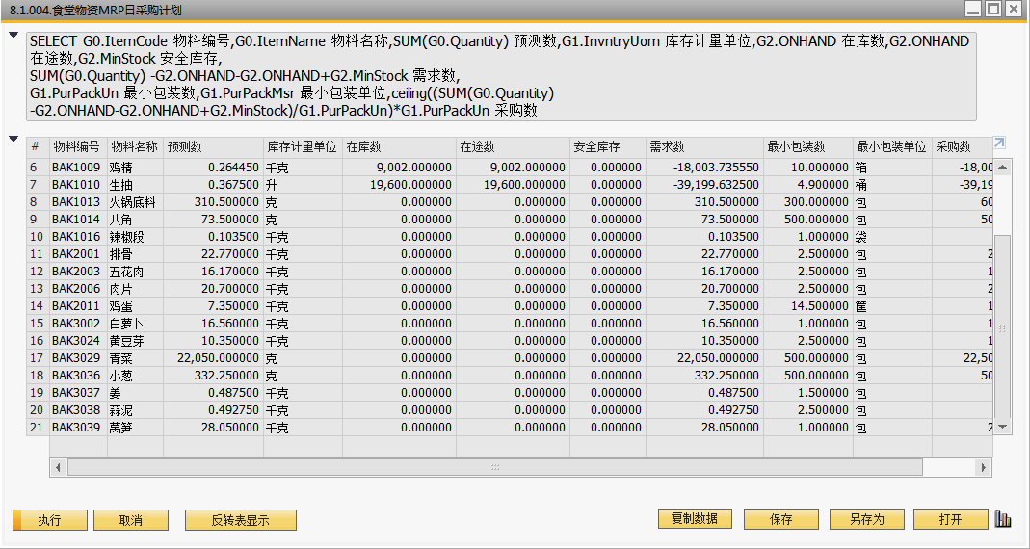Screen dimensions: 1030x549
Task: Toggle 反转表显示 table display
Action: click(240, 520)
